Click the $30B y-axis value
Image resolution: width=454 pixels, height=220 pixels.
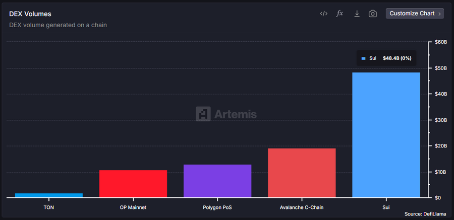[441, 120]
